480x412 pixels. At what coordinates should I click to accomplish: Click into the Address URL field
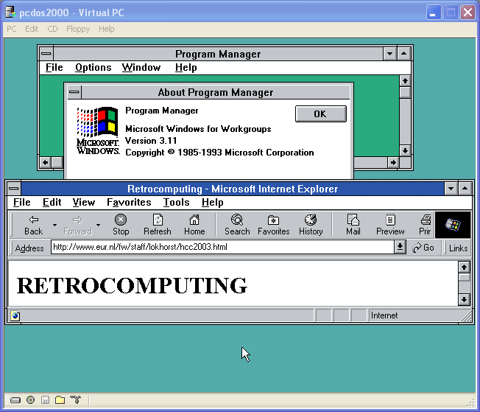pyautogui.click(x=222, y=247)
